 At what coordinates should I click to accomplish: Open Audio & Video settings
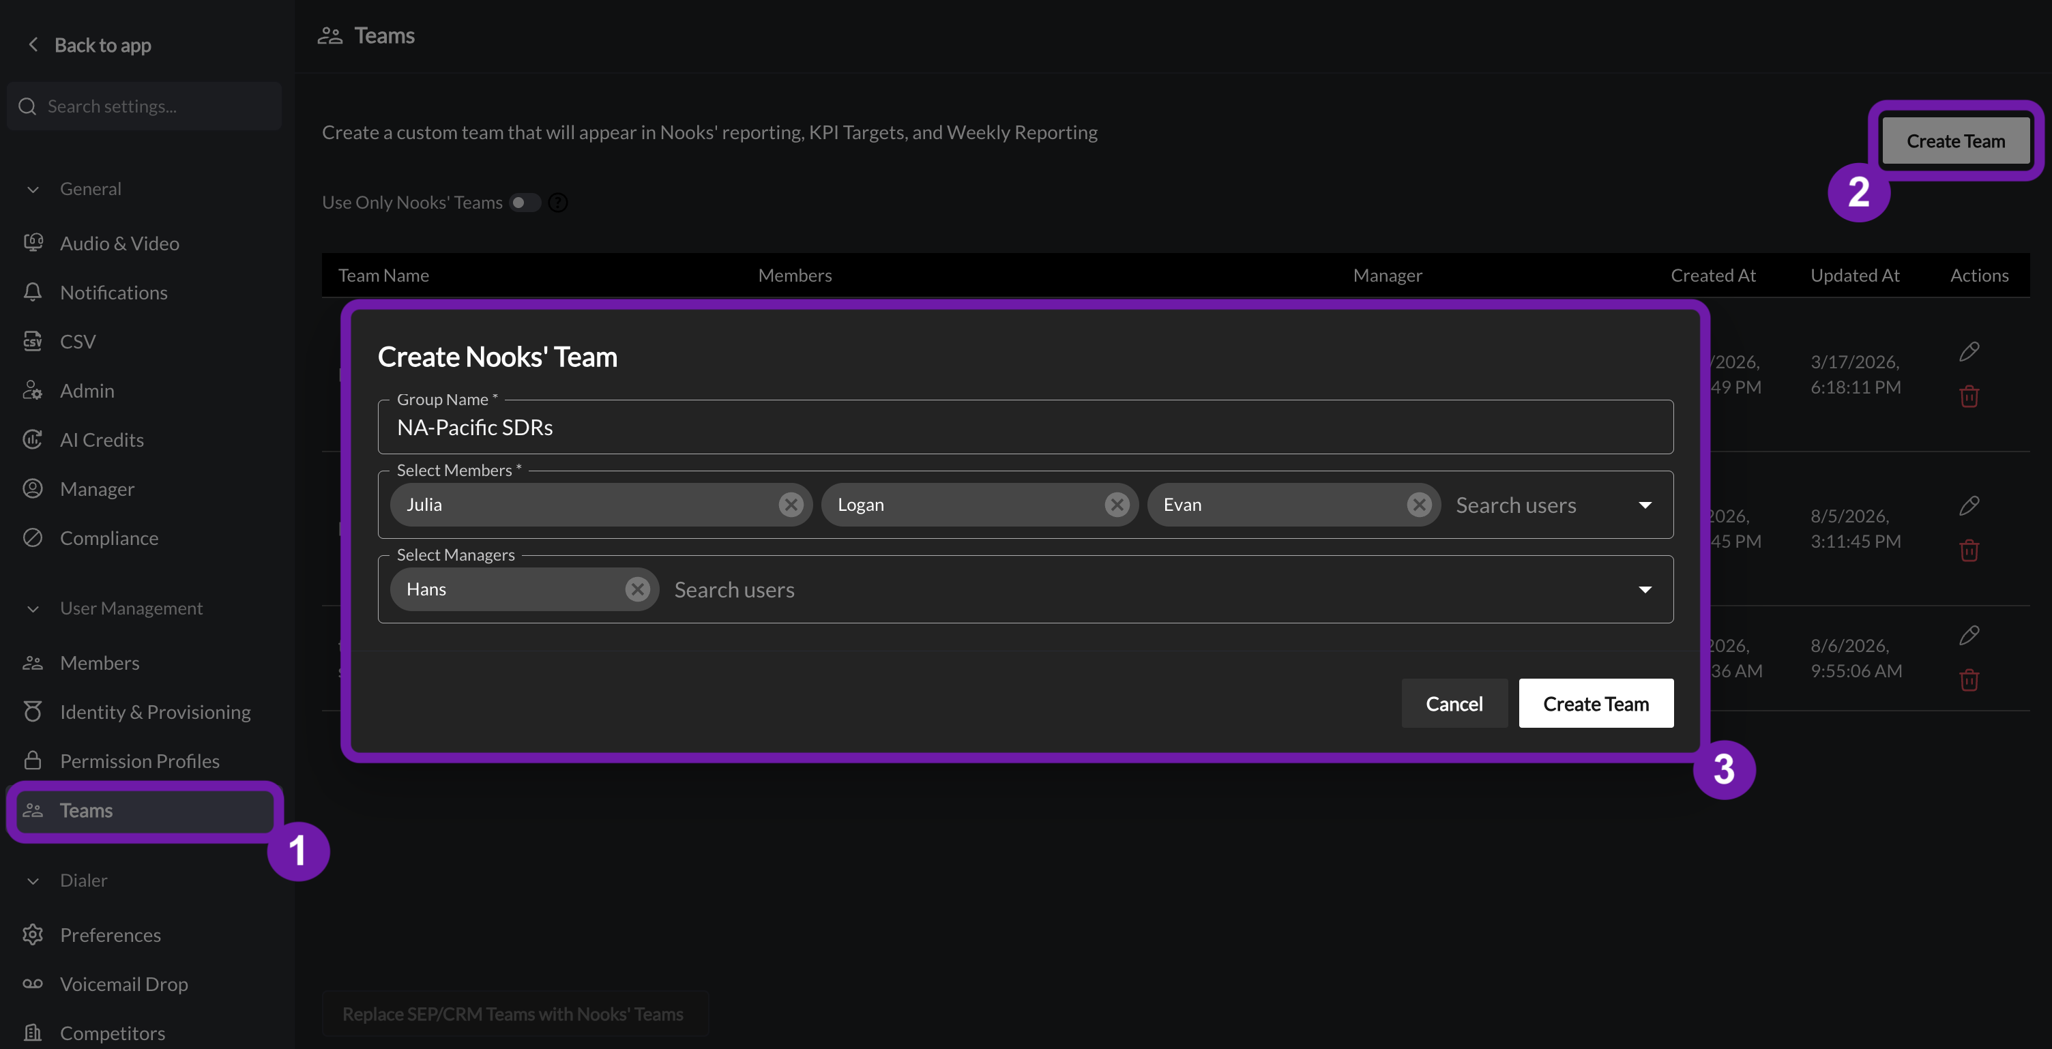119,243
